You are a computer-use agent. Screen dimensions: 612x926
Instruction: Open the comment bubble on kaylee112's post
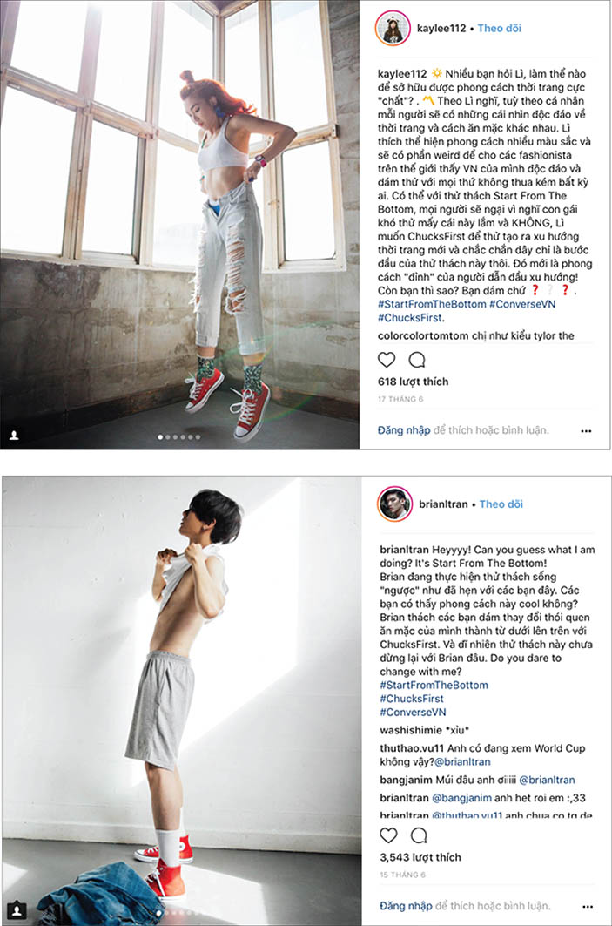pos(417,360)
